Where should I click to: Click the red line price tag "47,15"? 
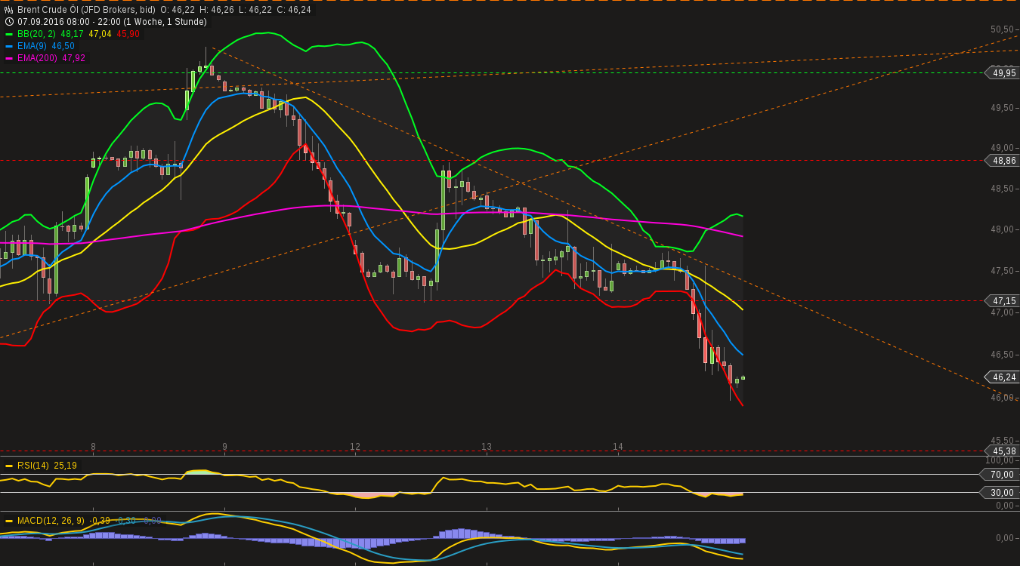(x=1003, y=300)
